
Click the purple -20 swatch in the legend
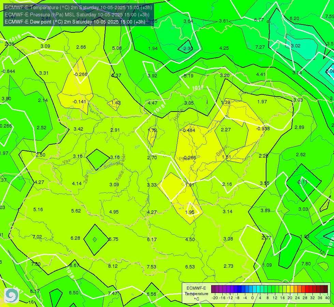pyautogui.click(x=213, y=289)
